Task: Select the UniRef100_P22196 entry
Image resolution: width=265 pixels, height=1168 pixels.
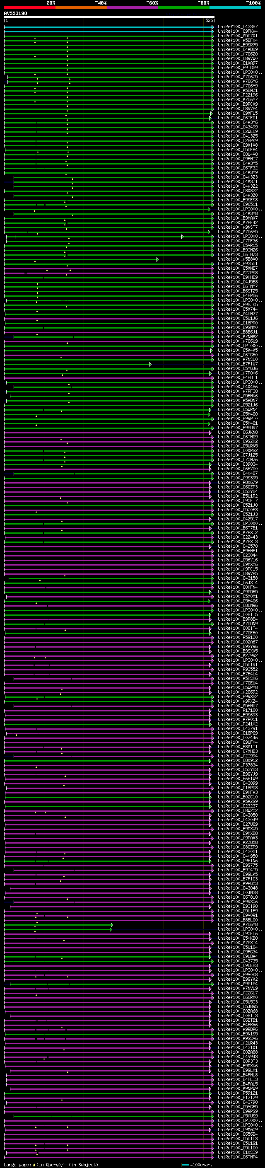Action: 237,95
